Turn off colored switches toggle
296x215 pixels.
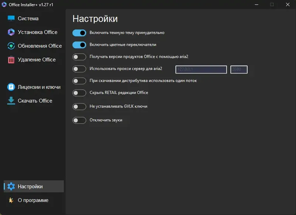coord(79,45)
